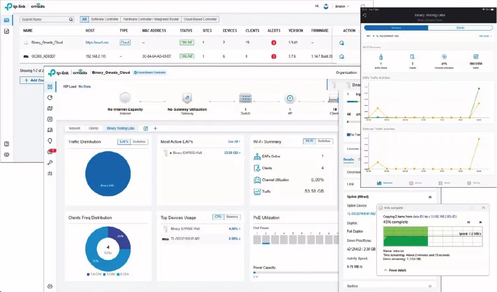The image size is (497, 292).
Task: Click the edit dashboard tab pencil icon
Action: (146, 128)
